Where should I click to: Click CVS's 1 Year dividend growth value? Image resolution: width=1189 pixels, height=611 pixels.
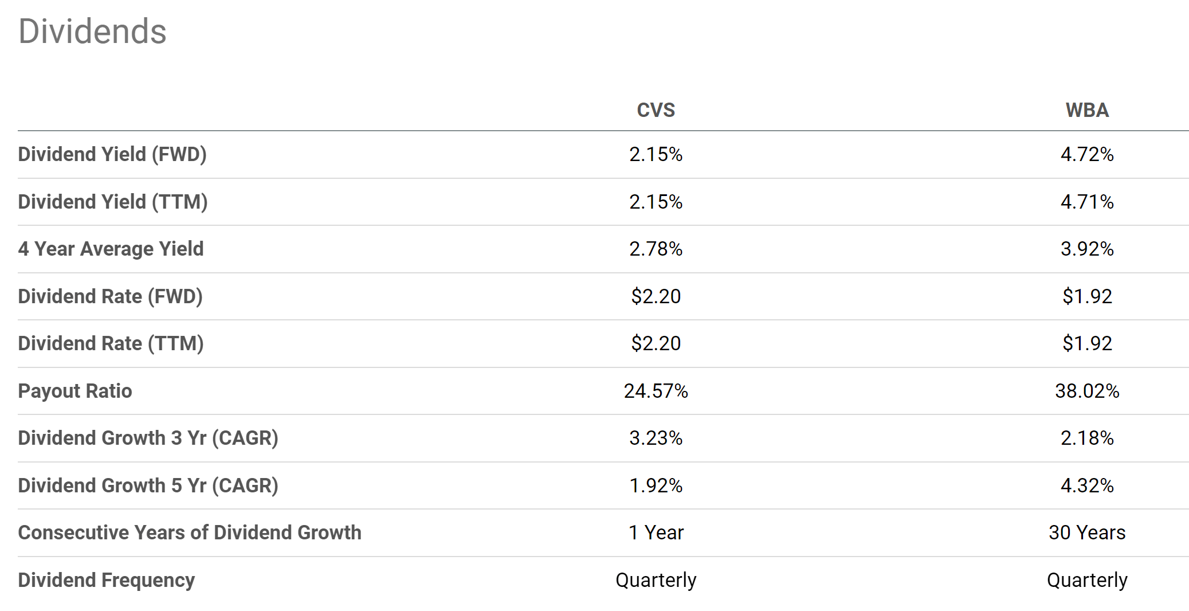pyautogui.click(x=656, y=532)
